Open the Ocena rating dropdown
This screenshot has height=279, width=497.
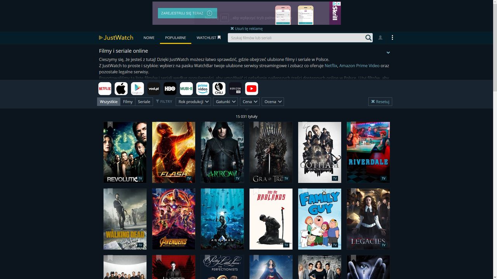pos(273,102)
